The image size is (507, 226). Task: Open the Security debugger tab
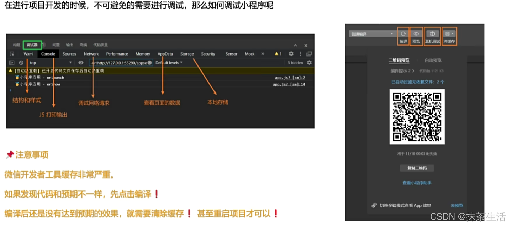pyautogui.click(x=208, y=54)
